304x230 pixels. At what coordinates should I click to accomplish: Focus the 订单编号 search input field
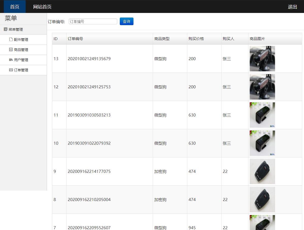coord(93,22)
